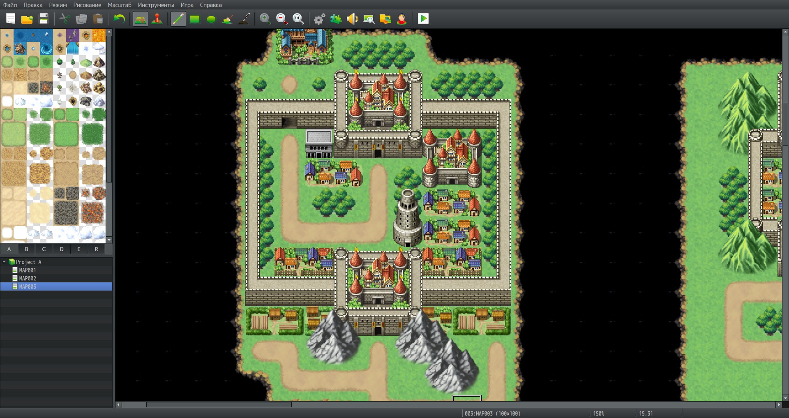789x418 pixels.
Task: Click the status bar text 003:MAP003 (100x100)
Action: [x=492, y=413]
